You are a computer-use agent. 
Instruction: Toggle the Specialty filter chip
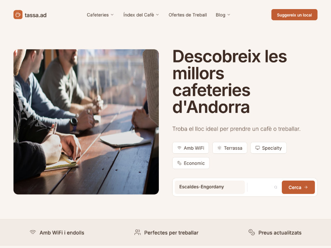[269, 148]
